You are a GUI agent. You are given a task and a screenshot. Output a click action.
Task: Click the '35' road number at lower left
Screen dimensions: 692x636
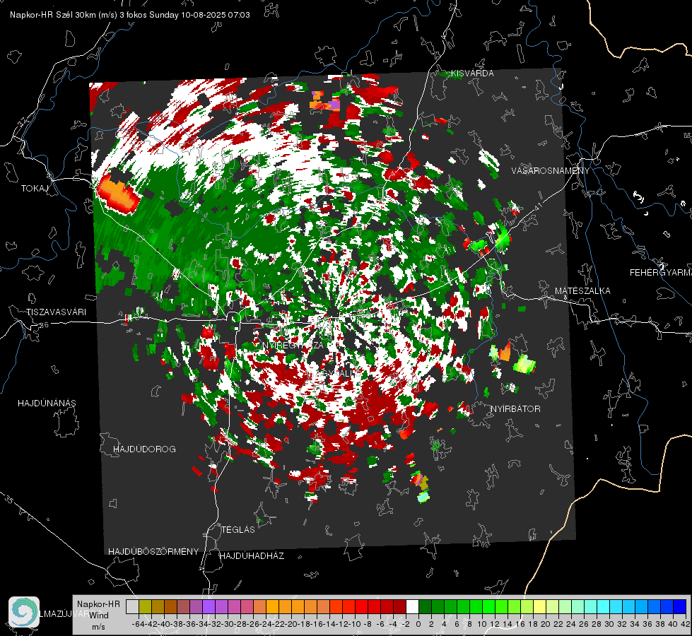coord(9,500)
